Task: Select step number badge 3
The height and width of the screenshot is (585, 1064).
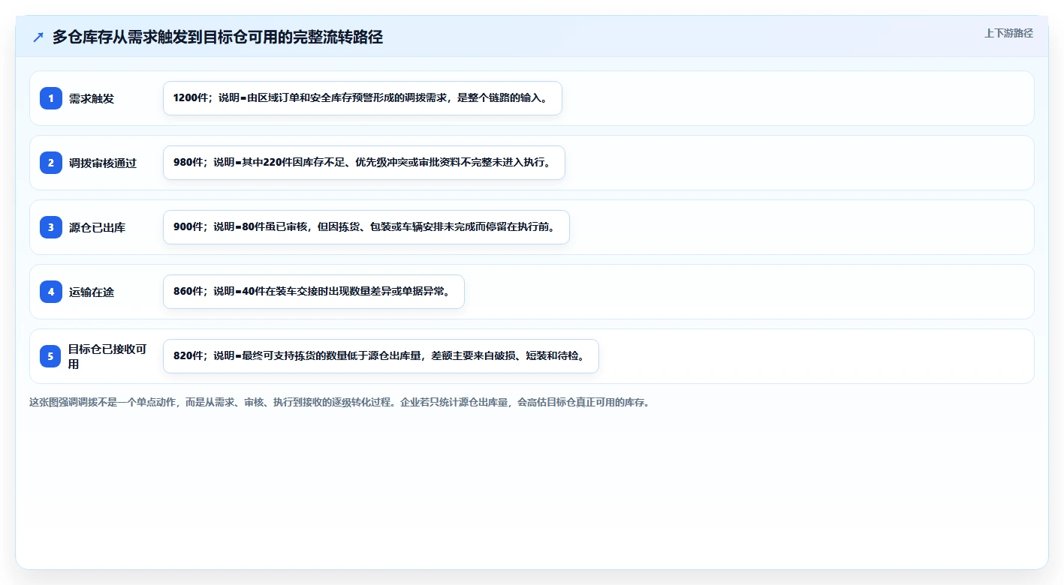Action: (x=51, y=227)
